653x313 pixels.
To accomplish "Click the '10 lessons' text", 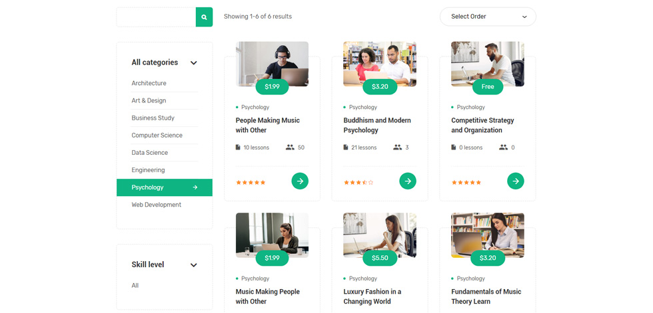I will (257, 148).
